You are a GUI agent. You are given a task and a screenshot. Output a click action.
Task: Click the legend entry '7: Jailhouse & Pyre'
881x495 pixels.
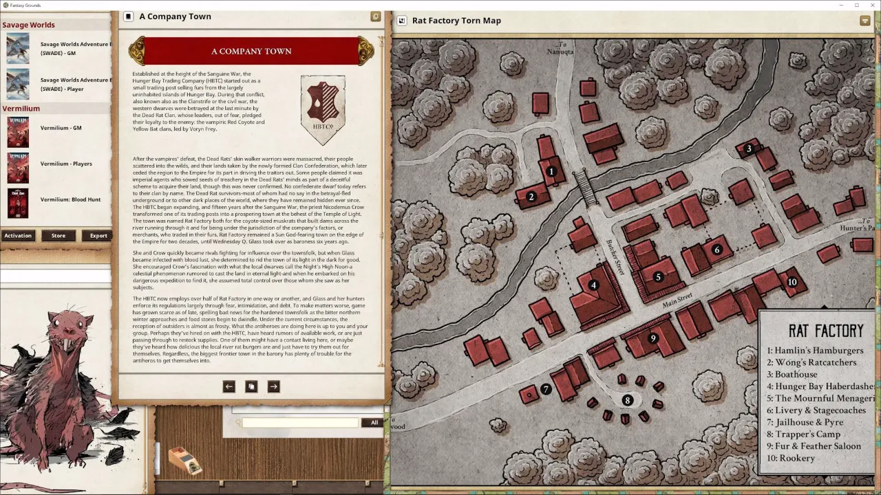805,422
